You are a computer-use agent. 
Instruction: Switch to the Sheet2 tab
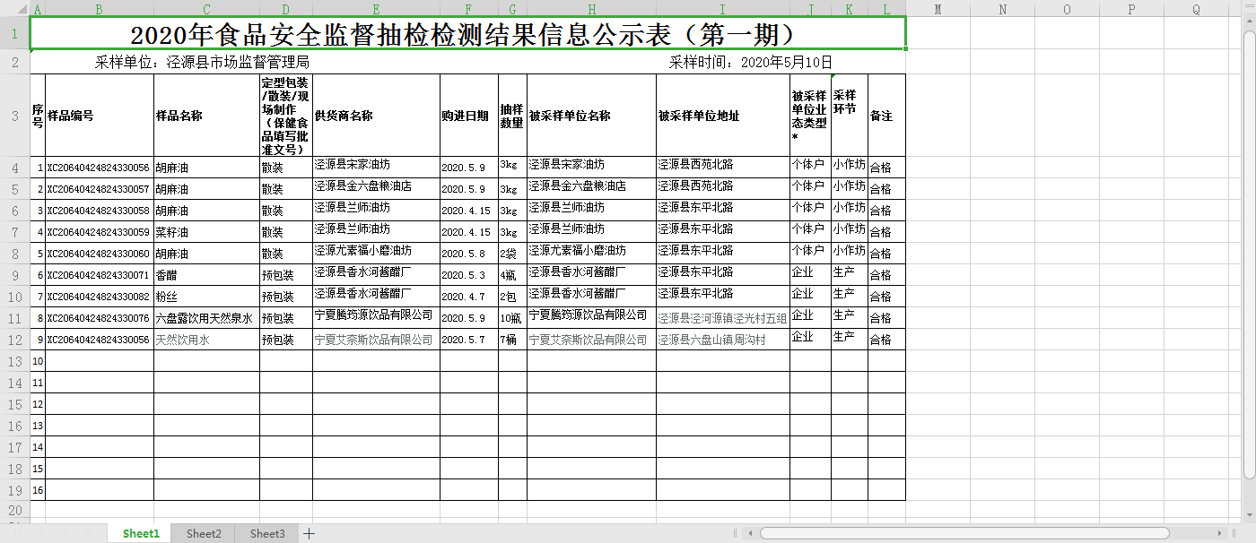[x=204, y=534]
